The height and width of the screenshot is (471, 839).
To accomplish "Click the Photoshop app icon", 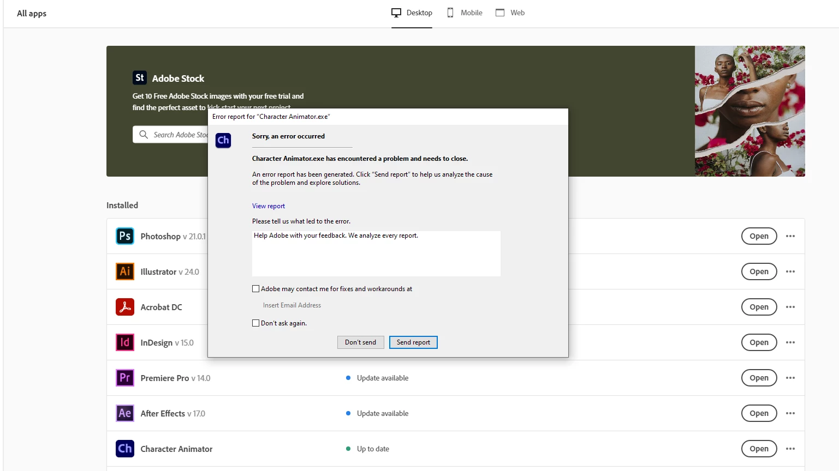I will click(125, 236).
